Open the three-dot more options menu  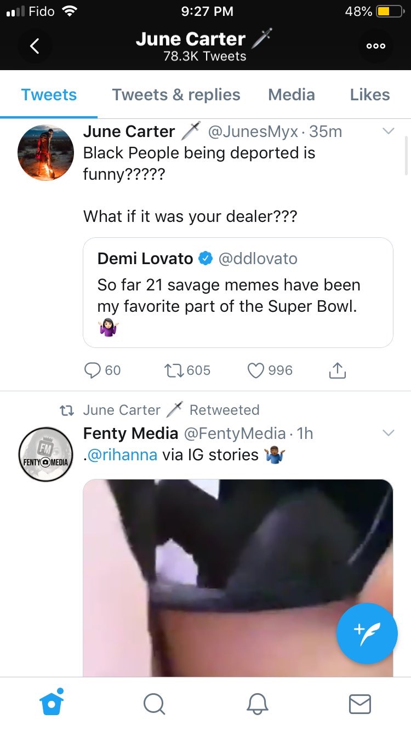(x=376, y=46)
